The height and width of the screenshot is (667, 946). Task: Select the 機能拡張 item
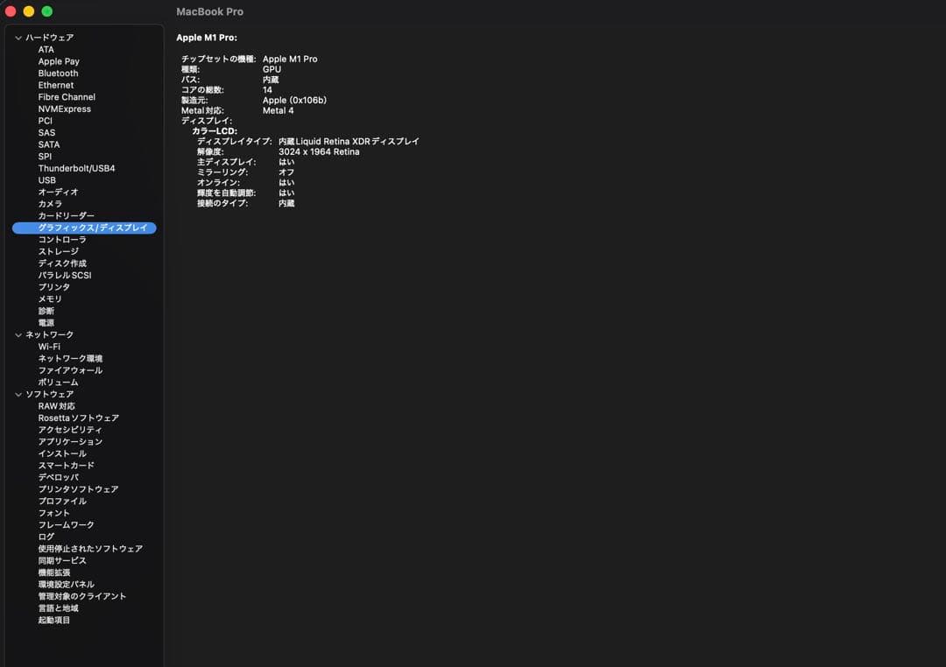(x=53, y=572)
